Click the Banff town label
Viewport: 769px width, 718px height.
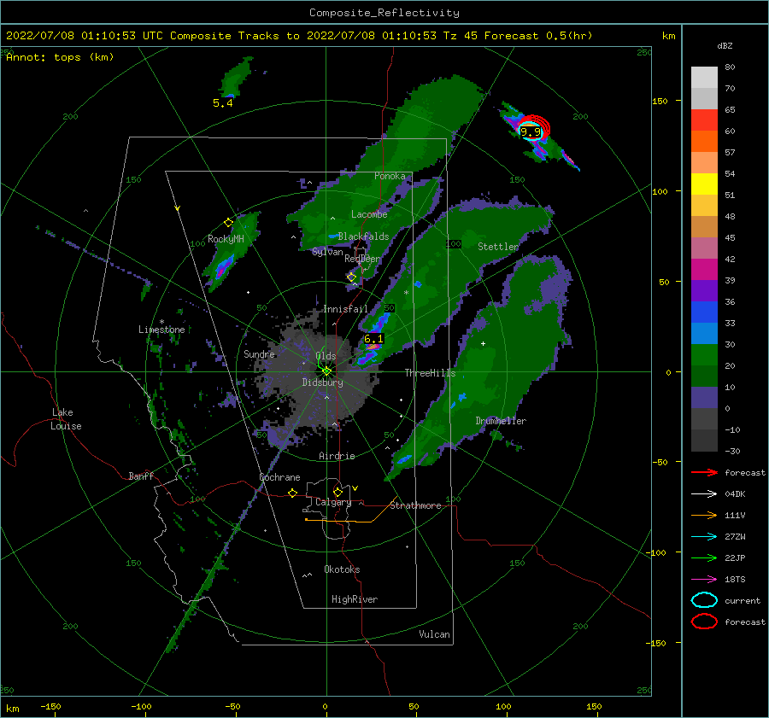pyautogui.click(x=141, y=476)
